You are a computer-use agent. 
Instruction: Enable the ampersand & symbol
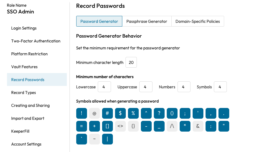[x=198, y=126]
